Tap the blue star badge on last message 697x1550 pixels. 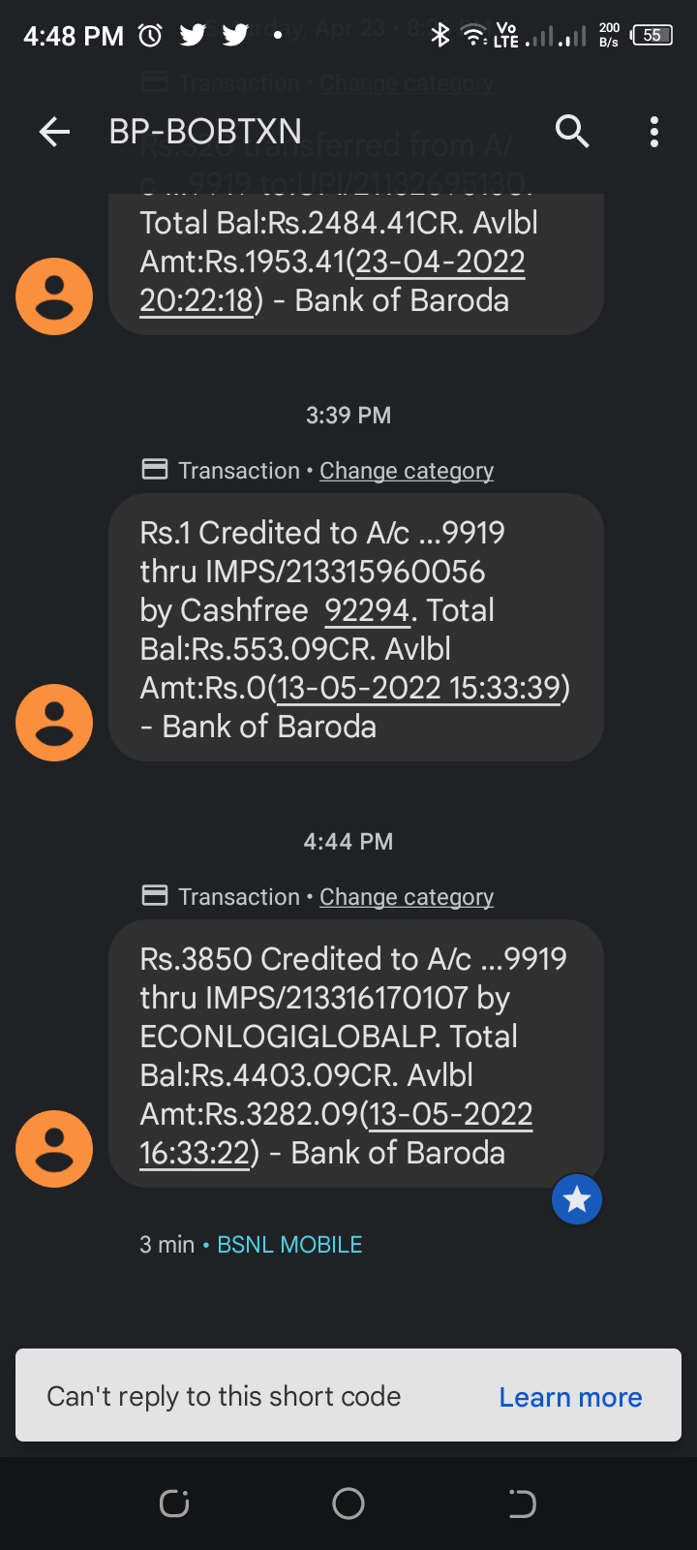577,1199
